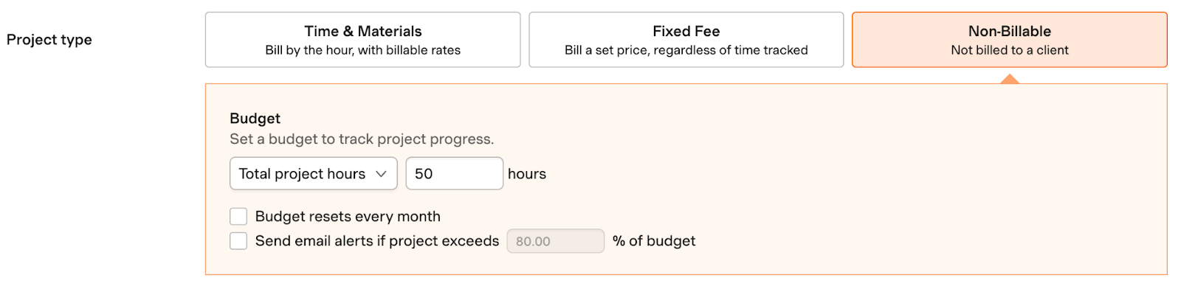Click the Bill a set price description

click(x=686, y=50)
